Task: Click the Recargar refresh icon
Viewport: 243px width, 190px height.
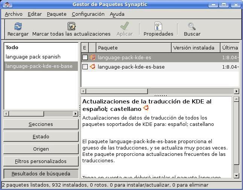Action: tap(18, 26)
